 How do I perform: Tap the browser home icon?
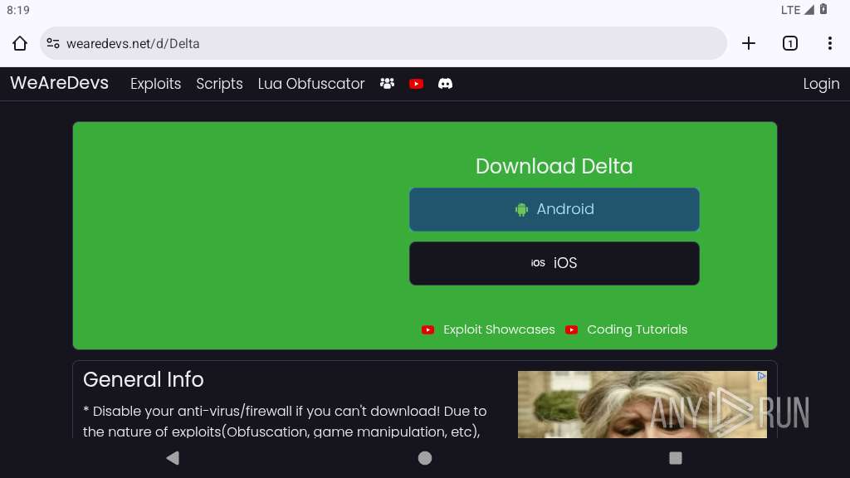[20, 43]
